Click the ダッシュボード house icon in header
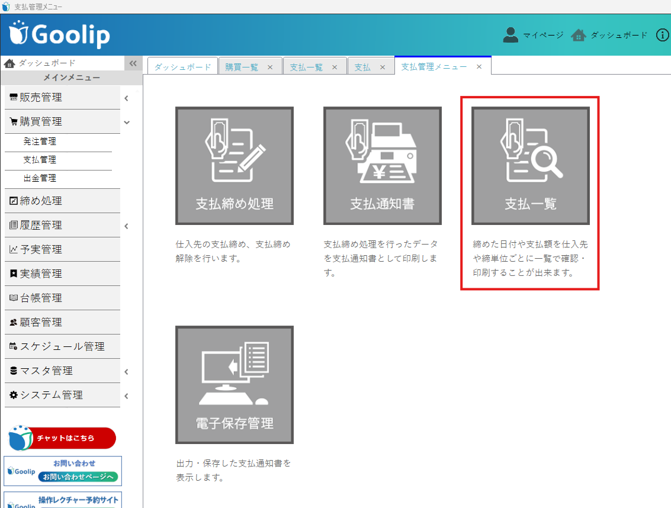This screenshot has width=671, height=508. tap(579, 35)
